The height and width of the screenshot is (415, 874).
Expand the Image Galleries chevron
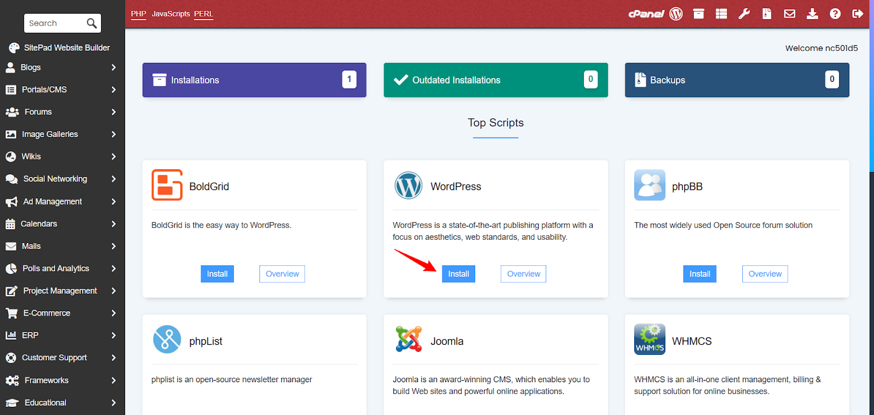[114, 134]
